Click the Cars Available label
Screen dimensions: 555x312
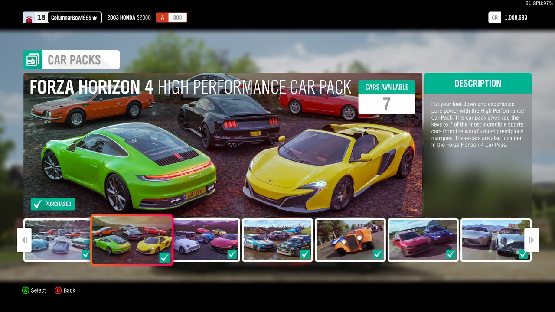click(387, 87)
